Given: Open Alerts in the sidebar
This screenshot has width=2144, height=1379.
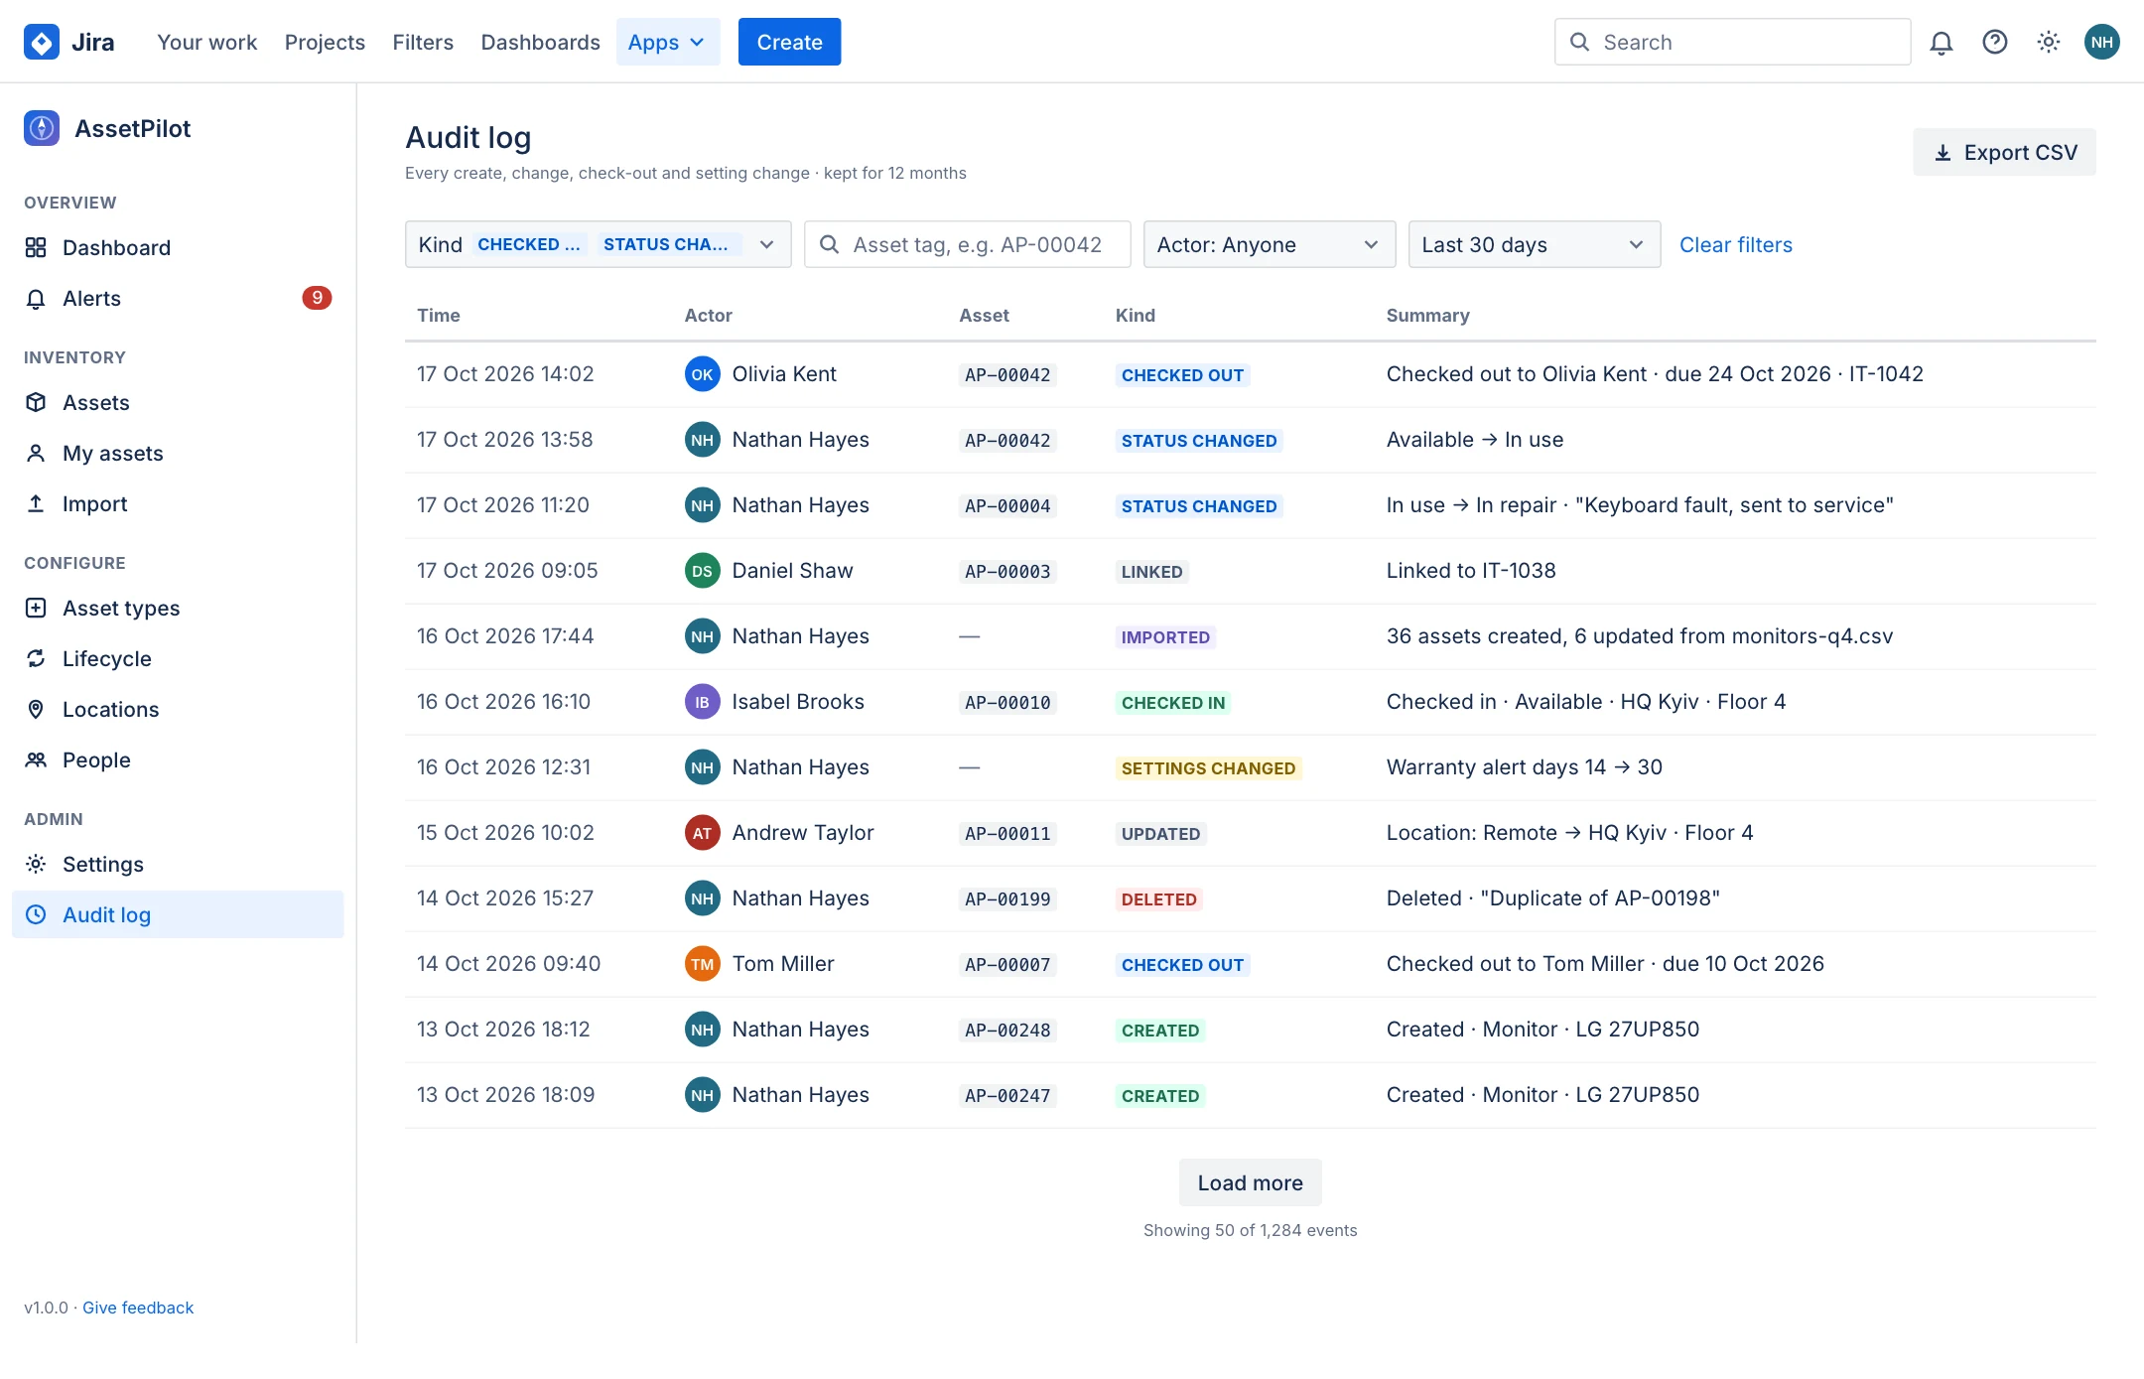Looking at the screenshot, I should (x=178, y=298).
